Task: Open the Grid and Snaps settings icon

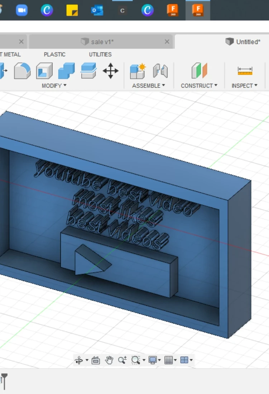Action: [169, 360]
